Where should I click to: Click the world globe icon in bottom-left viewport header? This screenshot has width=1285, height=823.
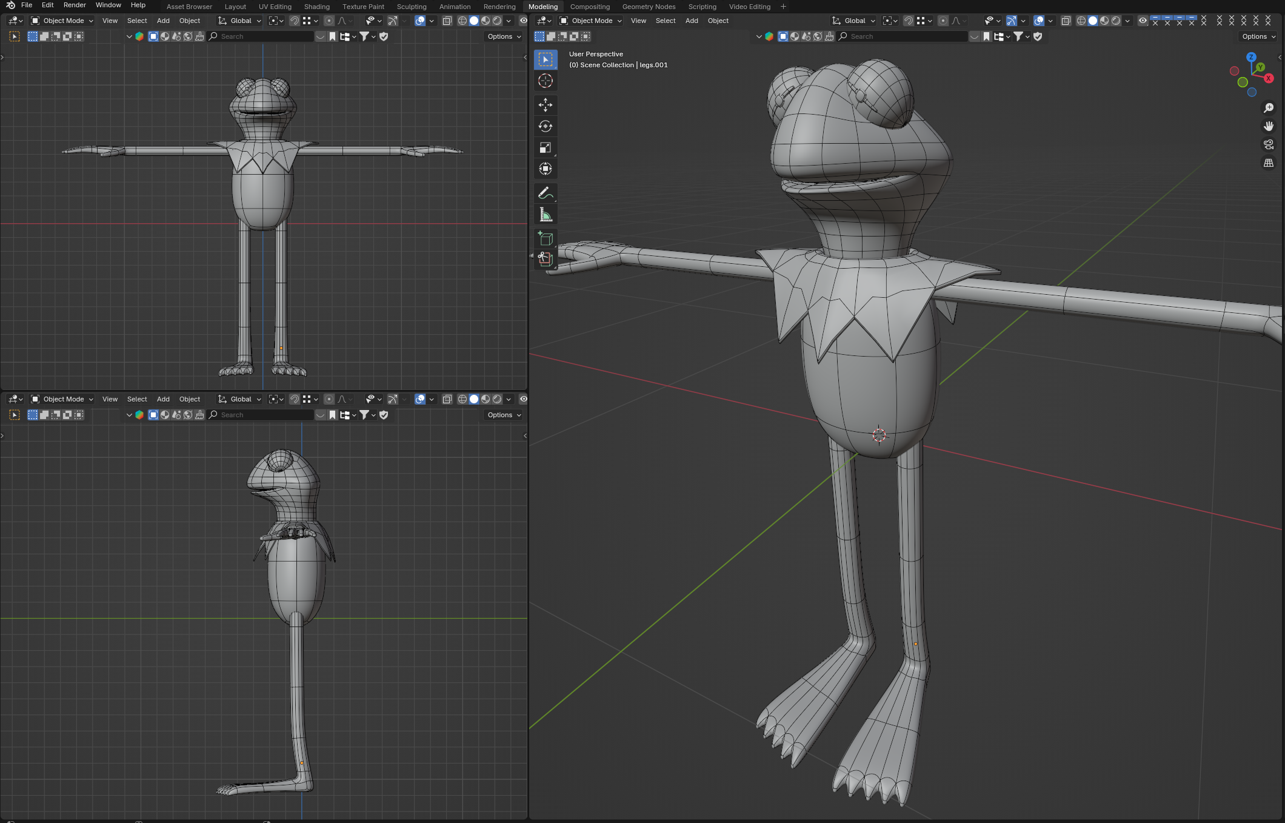(x=188, y=415)
